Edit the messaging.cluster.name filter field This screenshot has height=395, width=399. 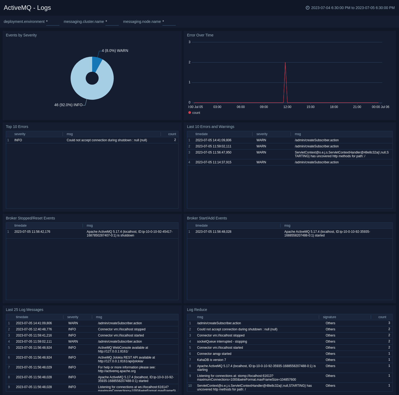point(112,22)
